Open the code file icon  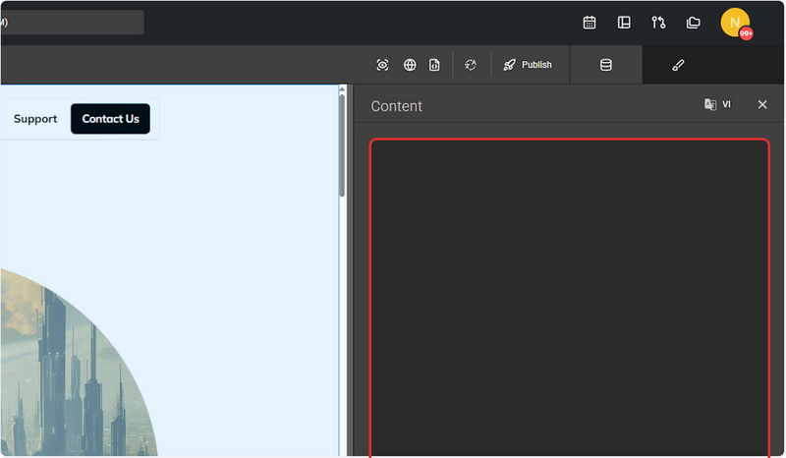[434, 65]
